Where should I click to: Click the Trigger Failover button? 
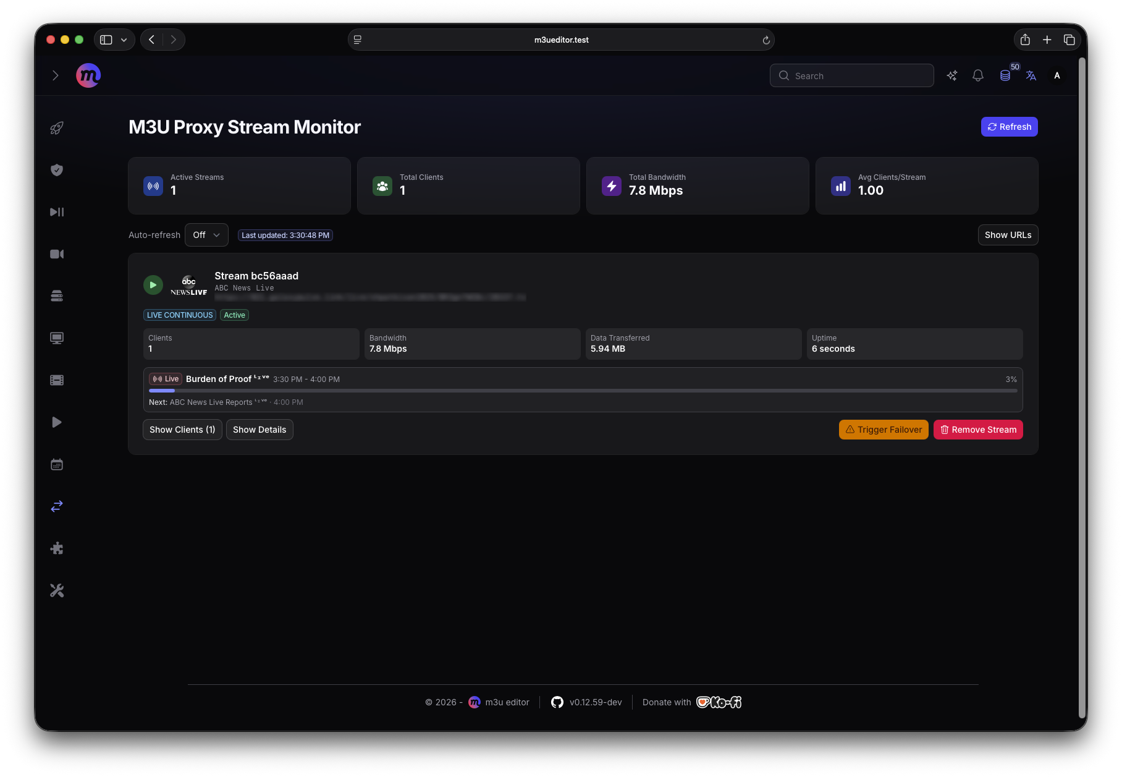[x=884, y=430]
